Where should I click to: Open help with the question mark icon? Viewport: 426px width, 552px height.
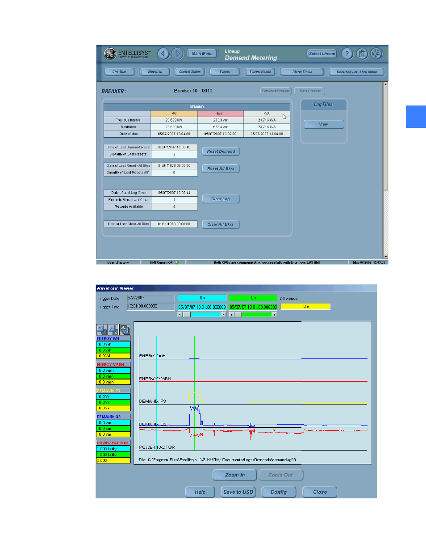click(x=347, y=54)
